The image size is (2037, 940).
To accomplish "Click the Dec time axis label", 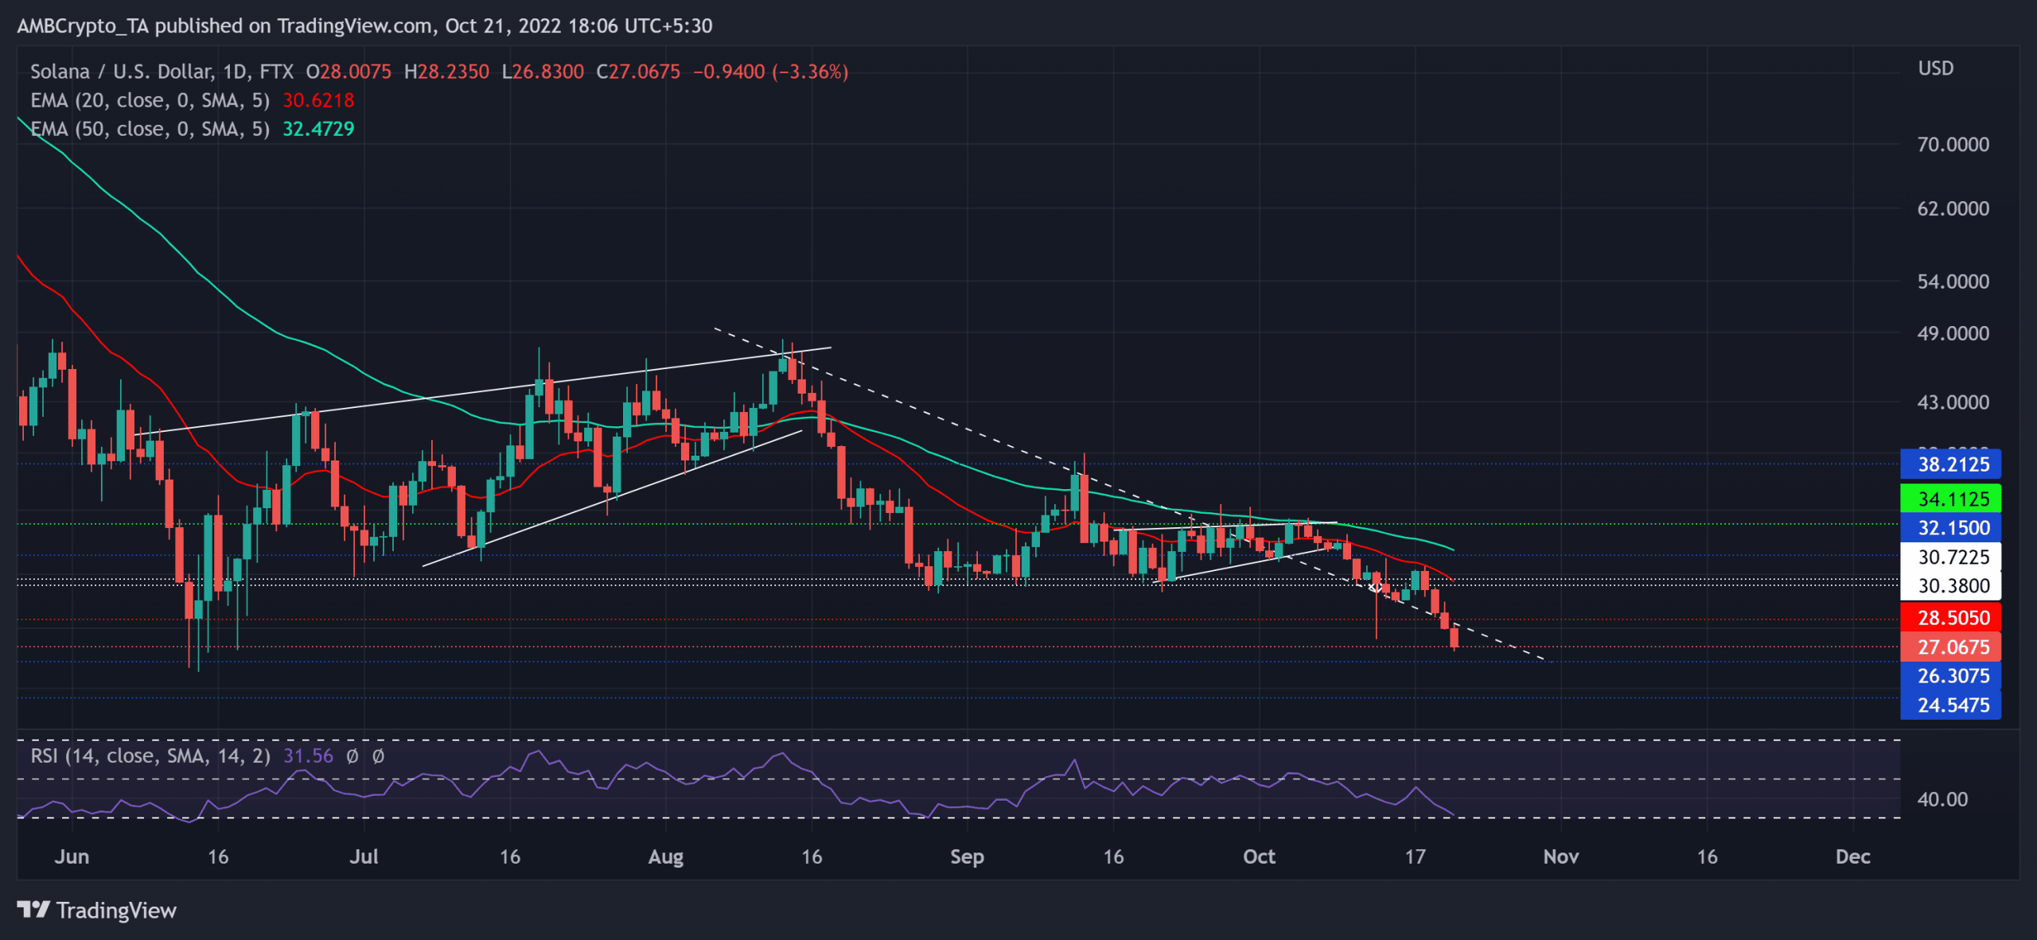I will tap(1852, 856).
